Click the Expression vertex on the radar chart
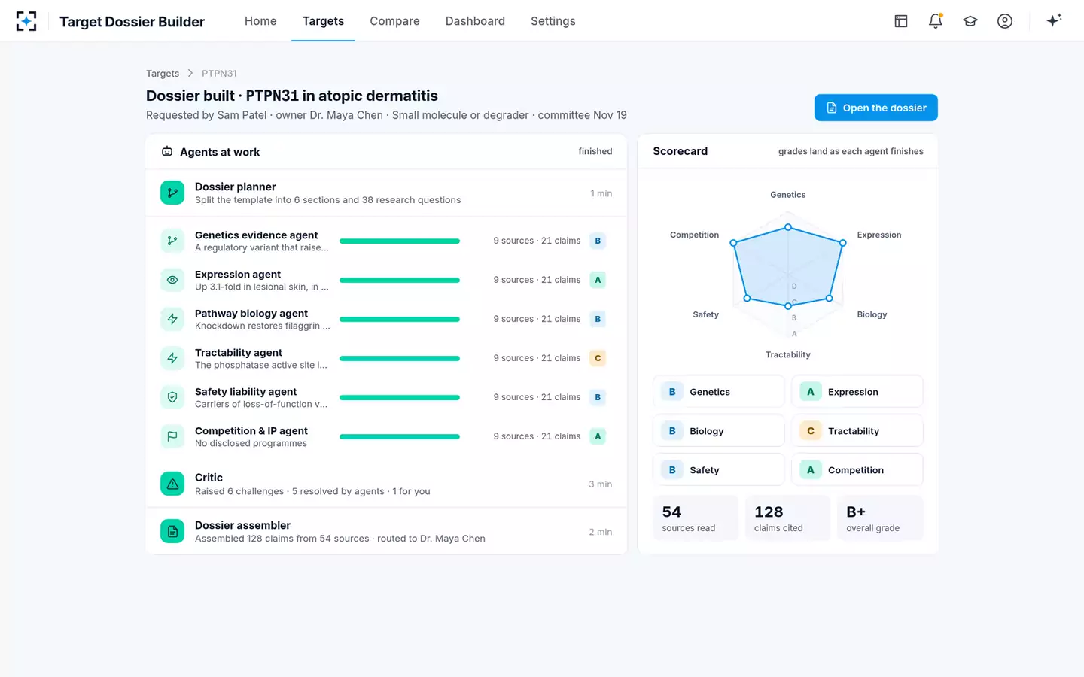Viewport: 1084px width, 677px height. coord(843,243)
